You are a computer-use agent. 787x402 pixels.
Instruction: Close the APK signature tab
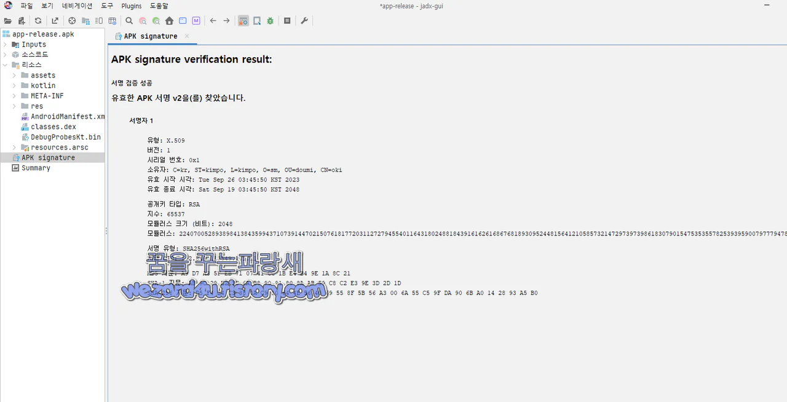pyautogui.click(x=187, y=36)
